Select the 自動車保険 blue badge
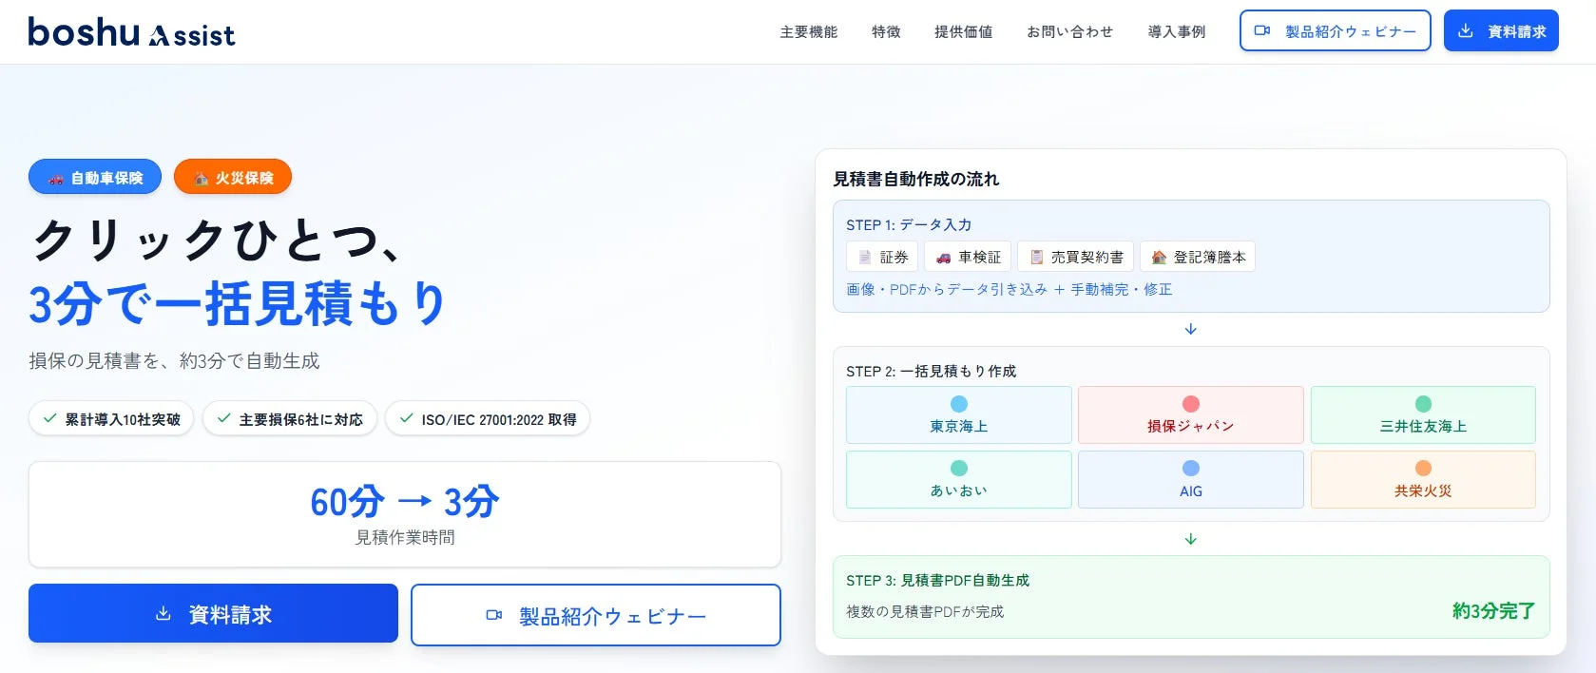Viewport: 1596px width, 673px height. tap(95, 177)
